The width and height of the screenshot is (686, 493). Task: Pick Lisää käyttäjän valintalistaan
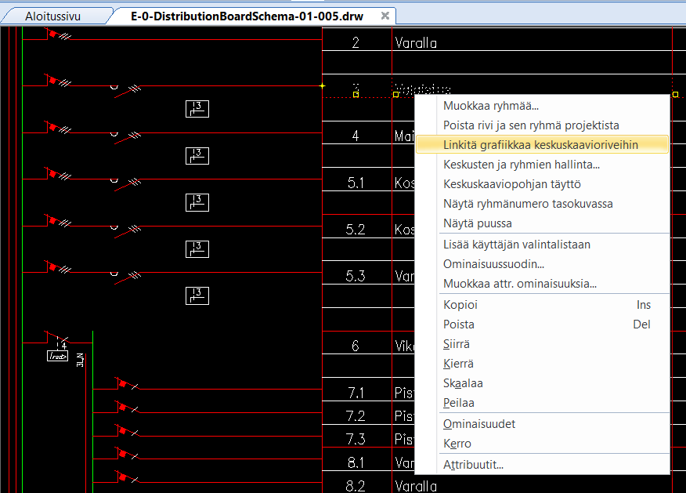click(517, 245)
